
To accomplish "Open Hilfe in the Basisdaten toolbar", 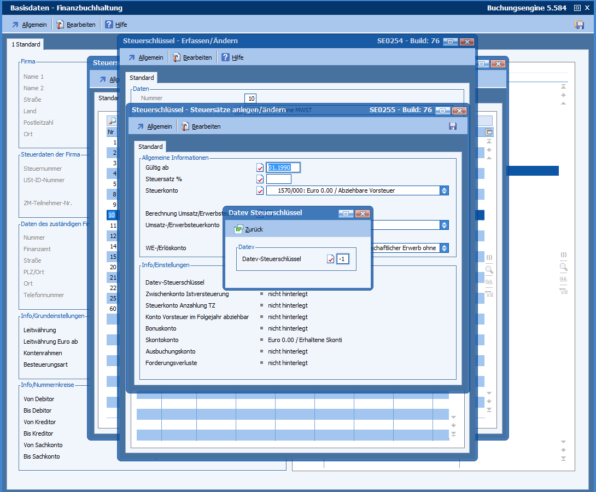I will (x=116, y=25).
